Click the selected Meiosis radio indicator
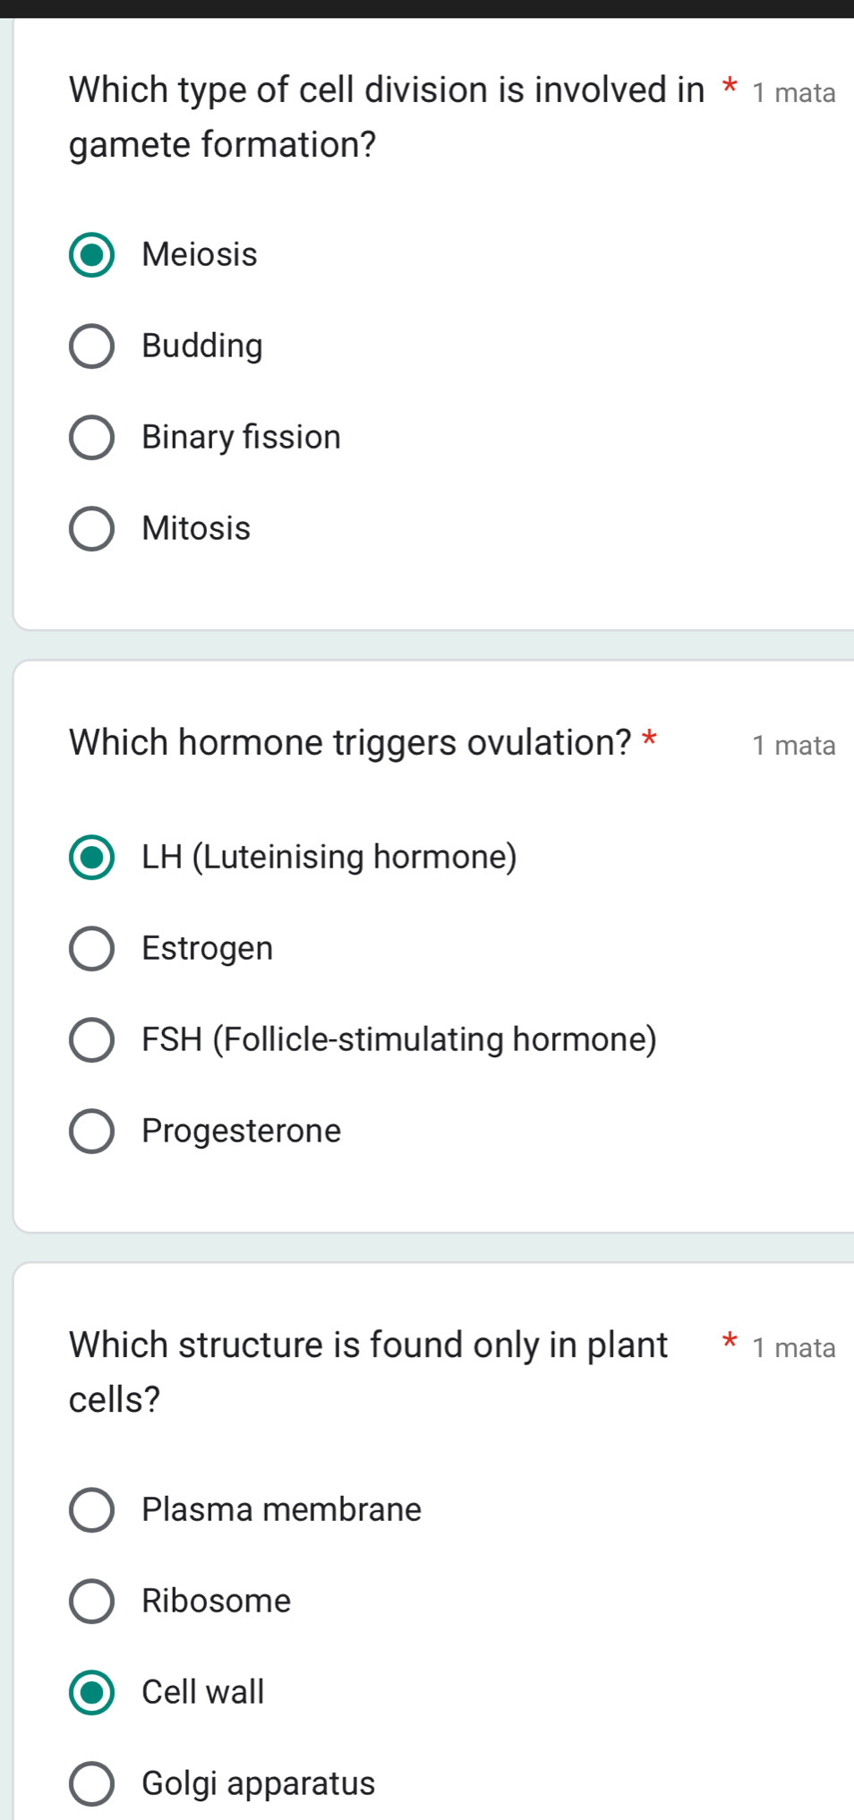The width and height of the screenshot is (854, 1820). point(90,255)
